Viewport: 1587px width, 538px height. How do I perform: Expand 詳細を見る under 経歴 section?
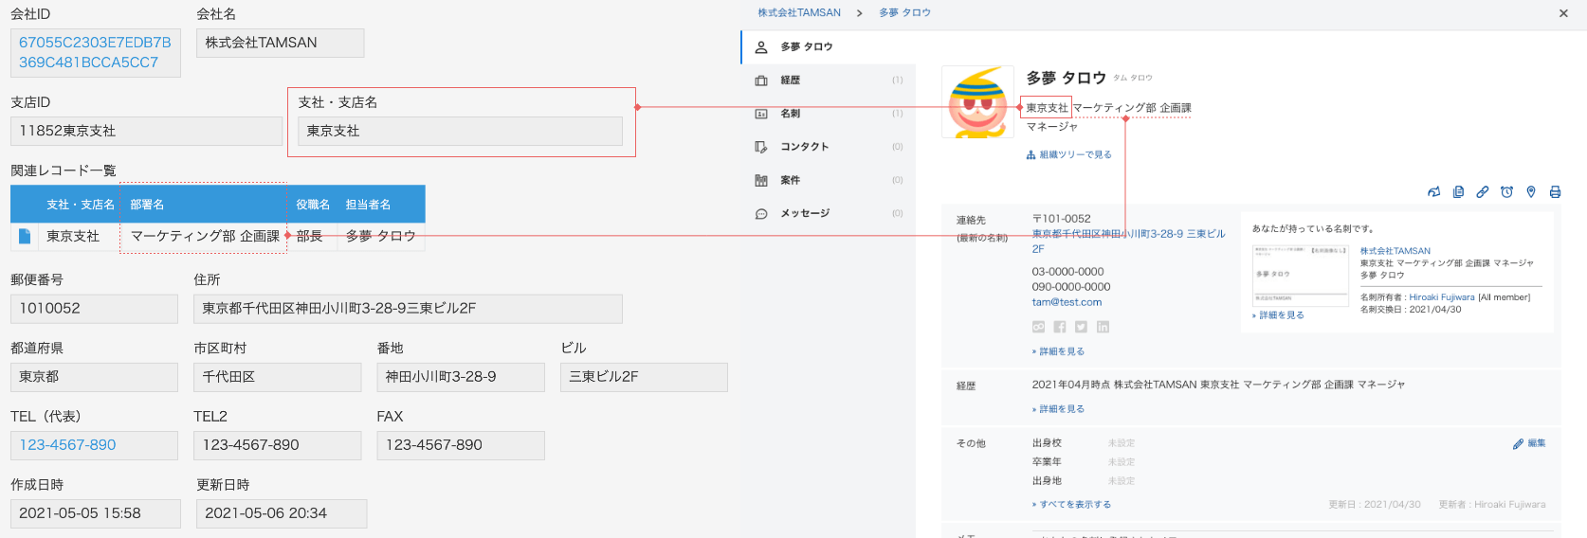coord(1061,409)
